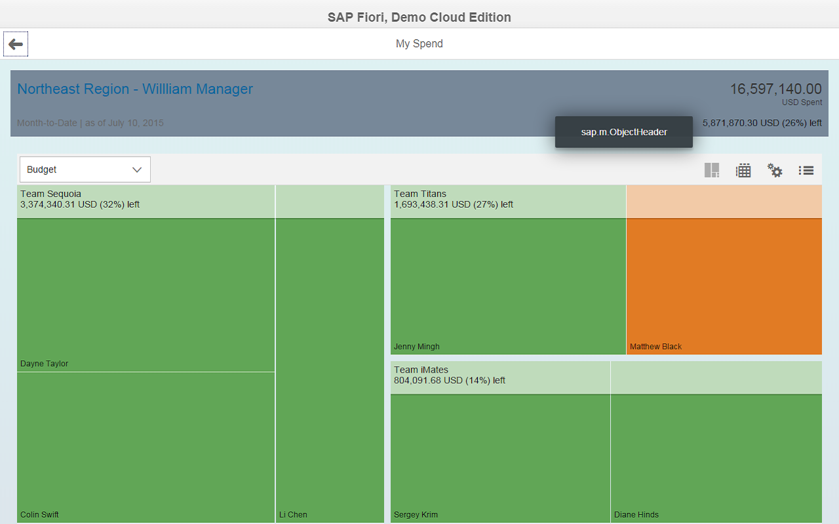Select Matthew Black orange tile
839x524 pixels.
(724, 286)
